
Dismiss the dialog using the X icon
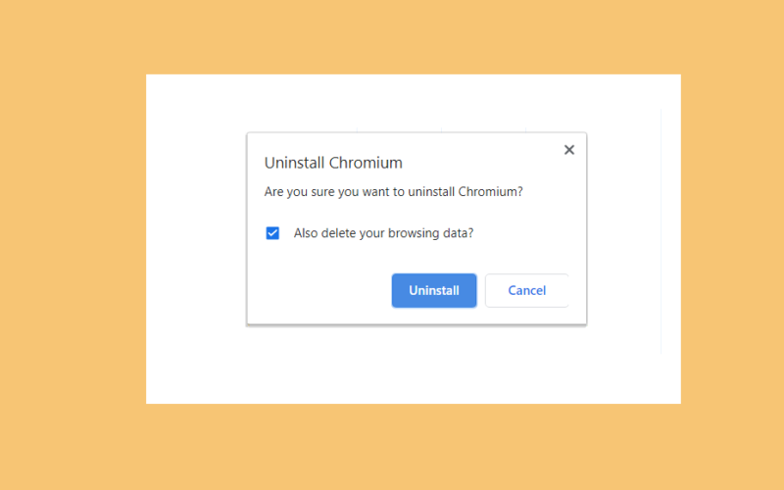click(x=569, y=150)
